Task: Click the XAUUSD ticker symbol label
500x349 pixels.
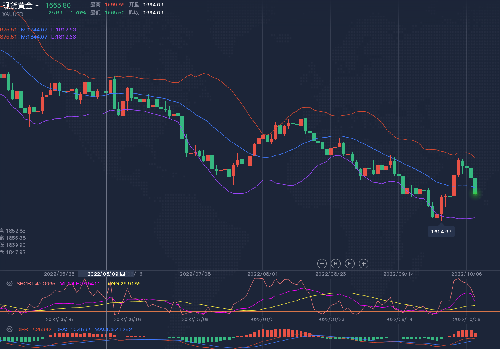Action: tap(13, 14)
